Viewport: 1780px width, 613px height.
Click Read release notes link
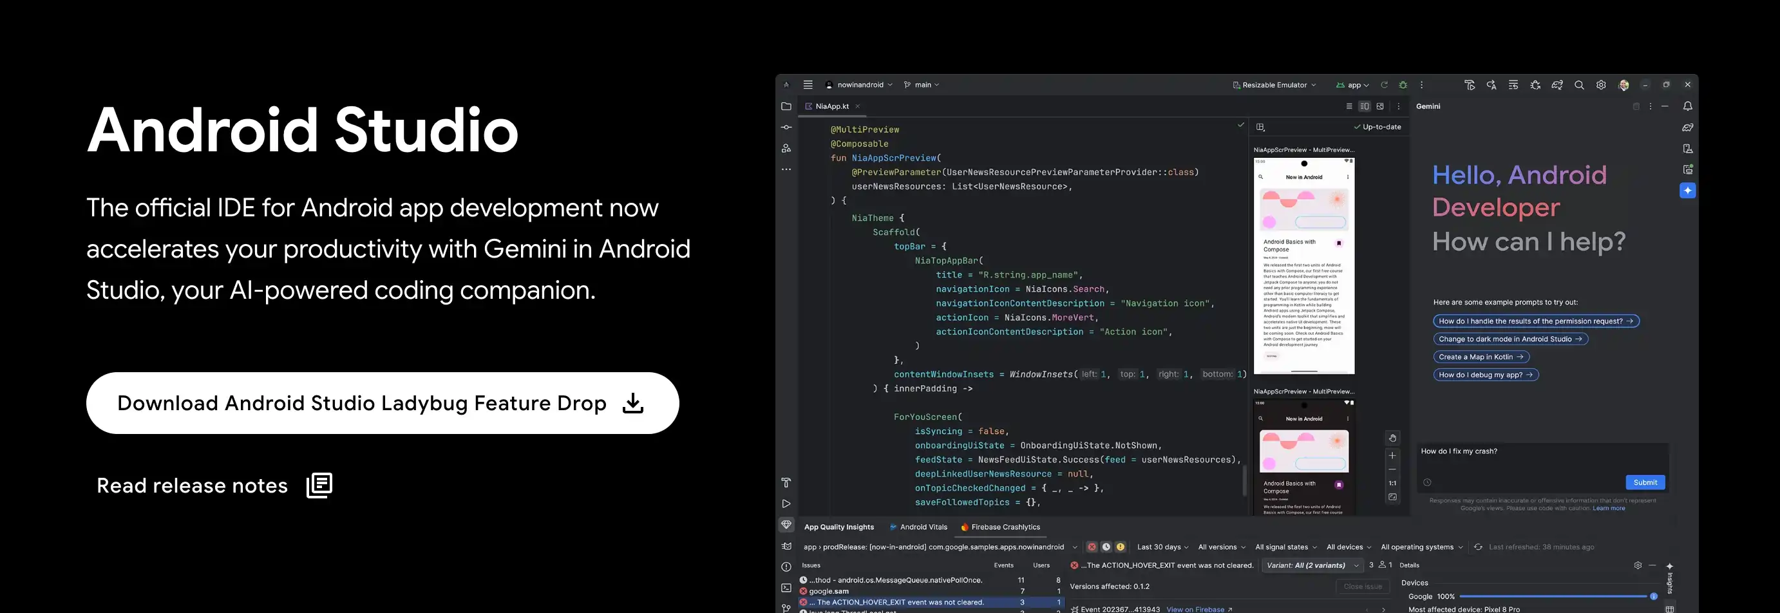214,485
